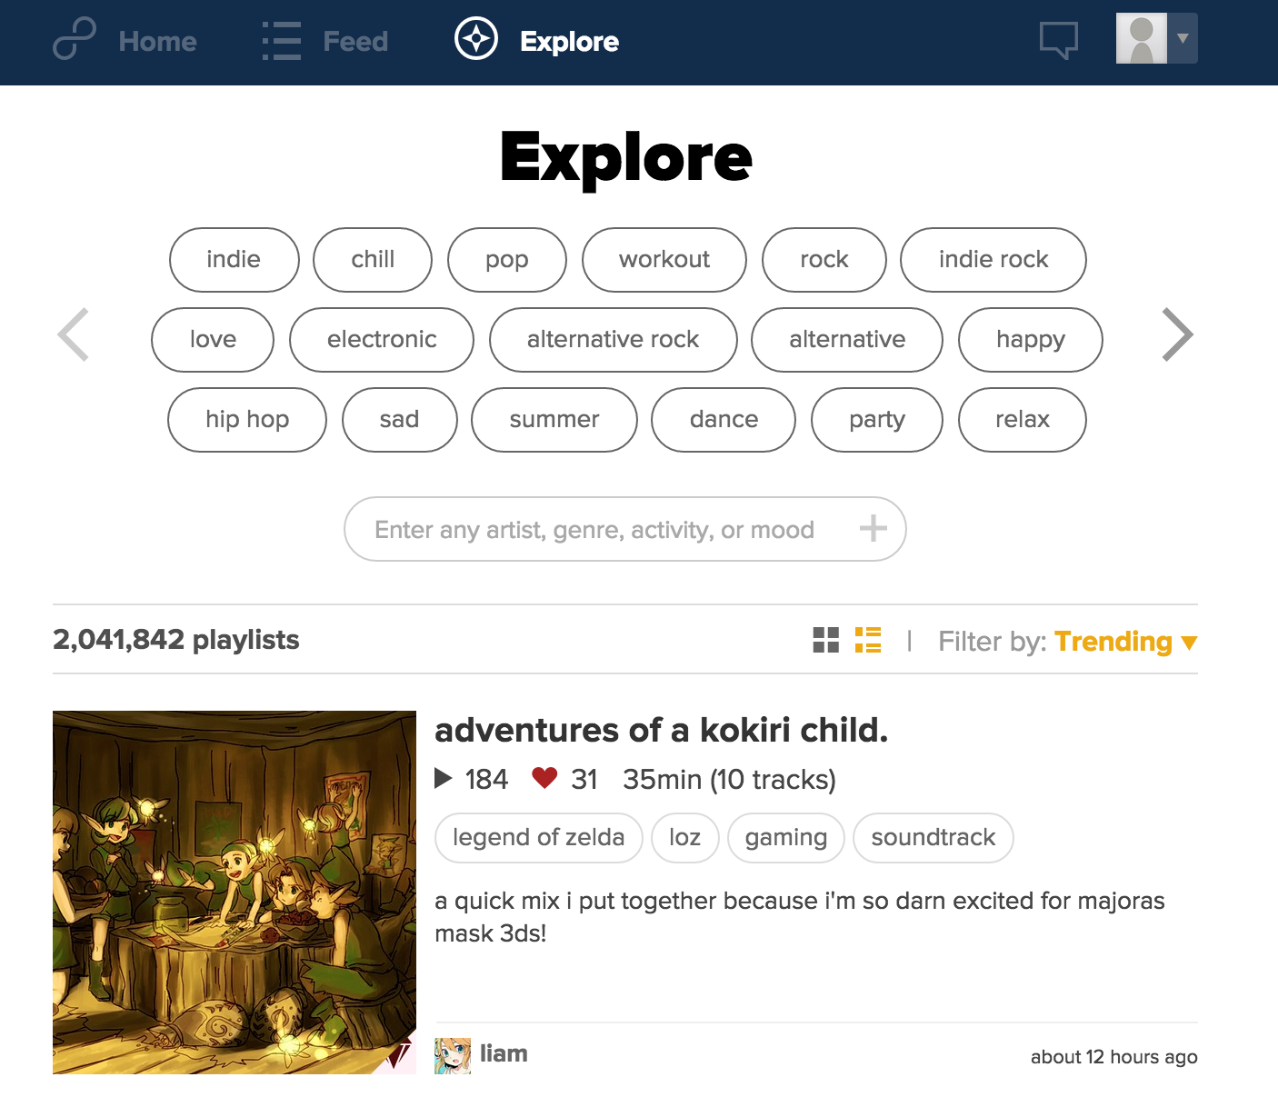The width and height of the screenshot is (1278, 1107).
Task: Show previous tags with left chevron
Action: tap(74, 334)
